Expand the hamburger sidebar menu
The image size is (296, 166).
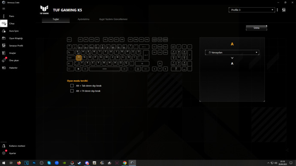tap(3, 9)
